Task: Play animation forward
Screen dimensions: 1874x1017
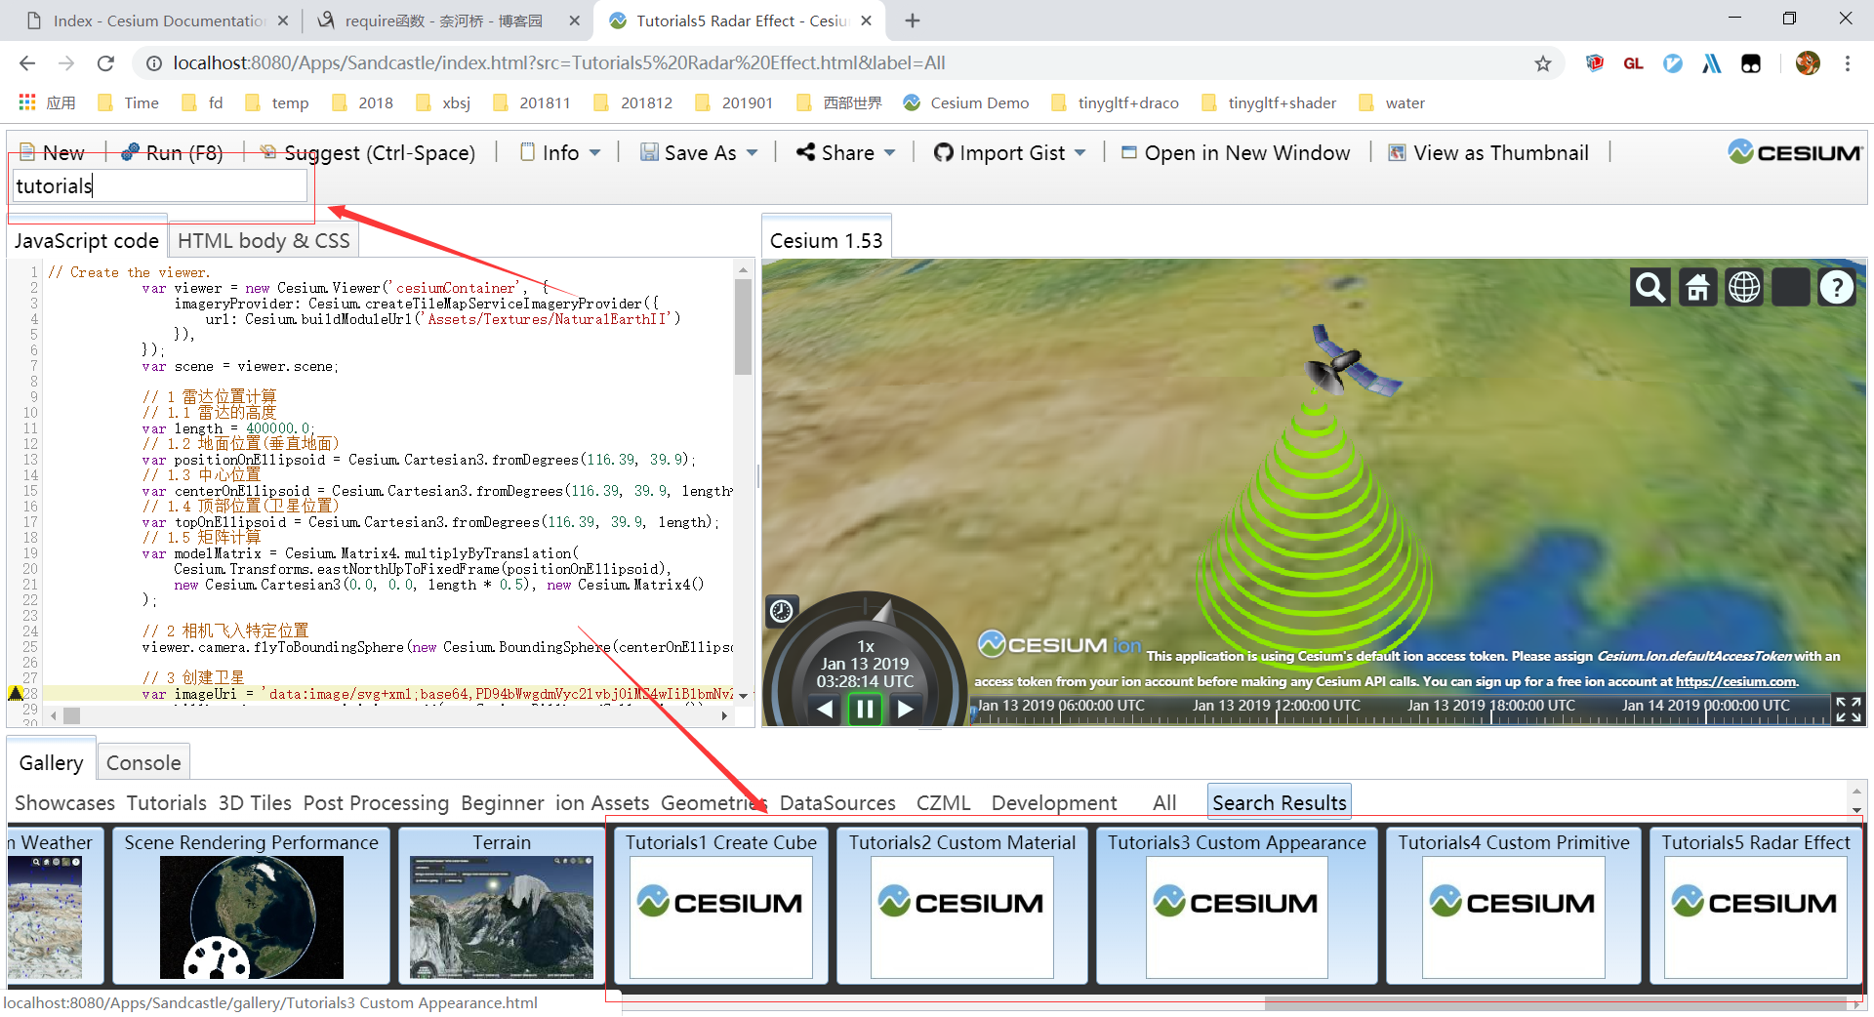Action: click(905, 709)
